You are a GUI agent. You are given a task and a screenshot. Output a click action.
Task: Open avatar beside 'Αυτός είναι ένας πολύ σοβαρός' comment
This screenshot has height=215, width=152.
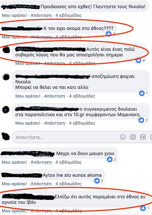[6, 50]
